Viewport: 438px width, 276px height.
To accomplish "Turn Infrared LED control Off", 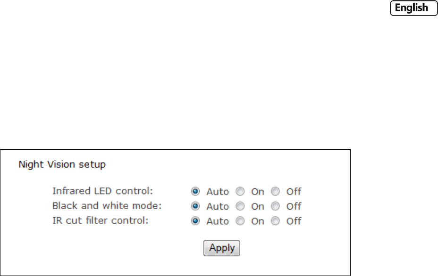I will [x=275, y=192].
